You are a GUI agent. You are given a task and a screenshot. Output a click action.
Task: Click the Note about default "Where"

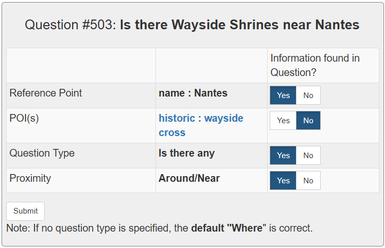pyautogui.click(x=160, y=227)
